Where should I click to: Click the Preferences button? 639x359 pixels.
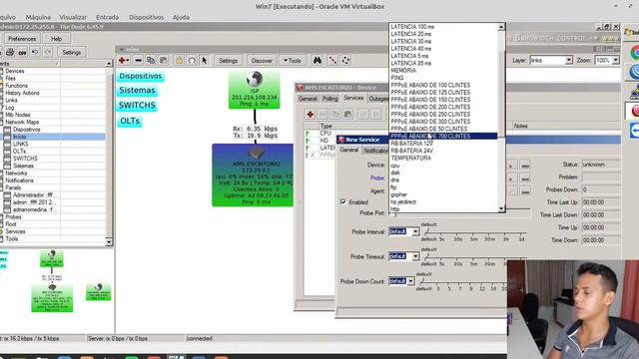coord(22,39)
